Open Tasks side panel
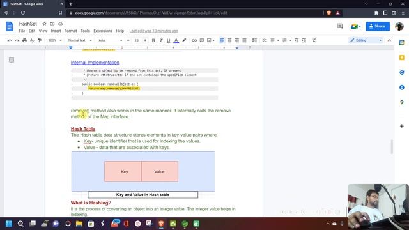The height and width of the screenshot is (230, 409). pyautogui.click(x=402, y=72)
